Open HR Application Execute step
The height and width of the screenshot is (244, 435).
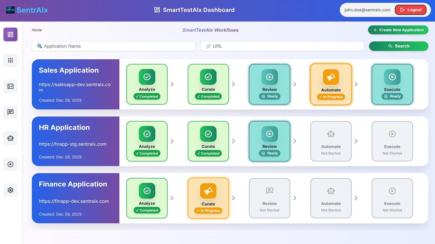pyautogui.click(x=392, y=141)
